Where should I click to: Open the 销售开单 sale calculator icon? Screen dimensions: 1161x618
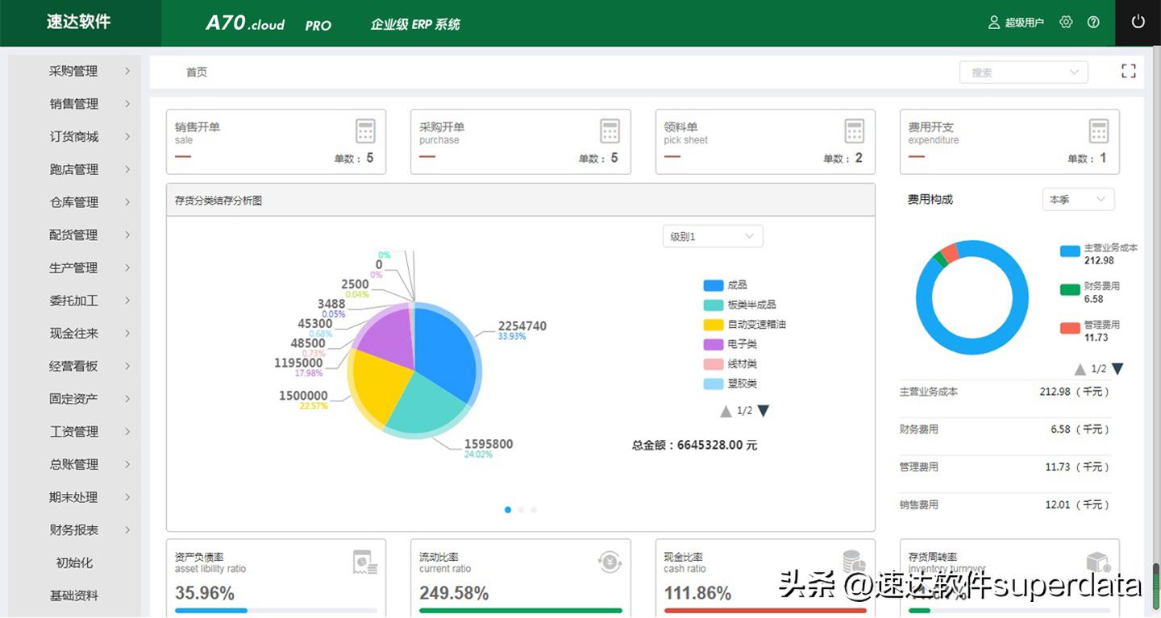click(x=364, y=131)
